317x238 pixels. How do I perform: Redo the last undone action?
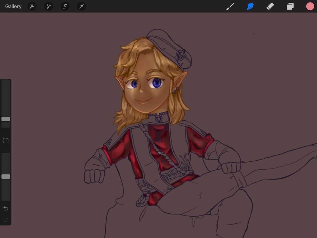pos(6,220)
